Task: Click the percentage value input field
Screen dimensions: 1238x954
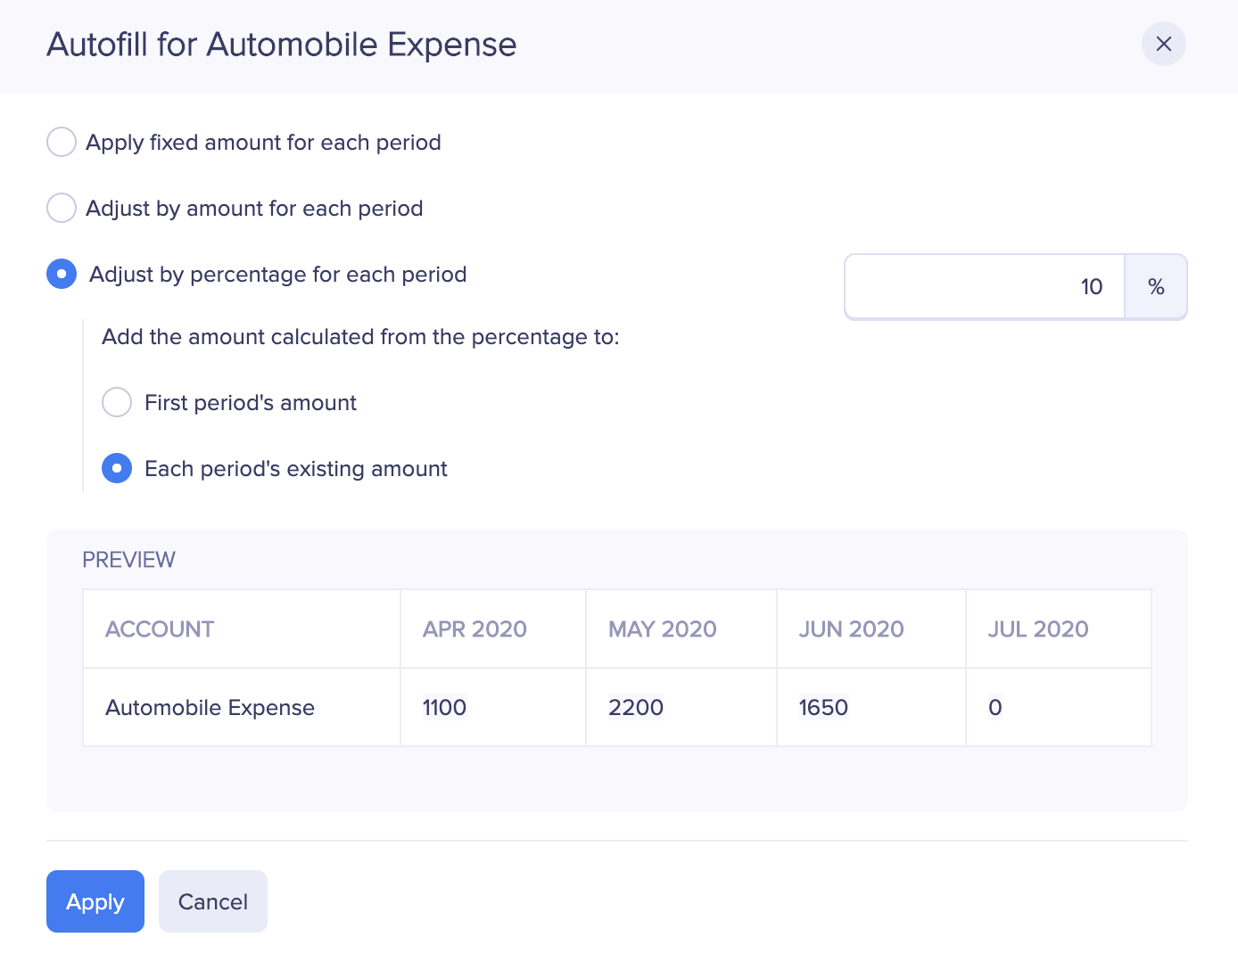Action: click(x=981, y=286)
